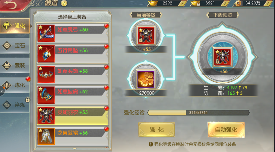Add bound ingots via plus next to 8521
Image resolution: width=275 pixels, height=152 pixels.
pyautogui.click(x=225, y=3)
